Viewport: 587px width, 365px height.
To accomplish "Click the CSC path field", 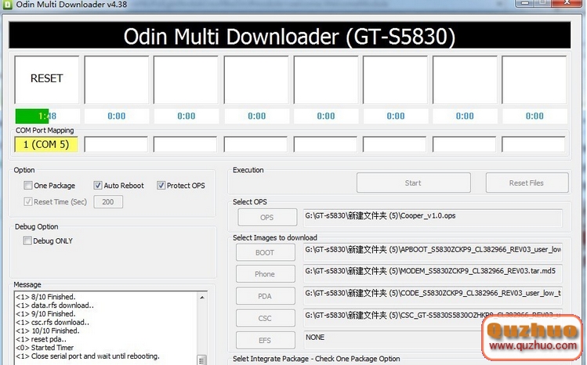I will 433,318.
